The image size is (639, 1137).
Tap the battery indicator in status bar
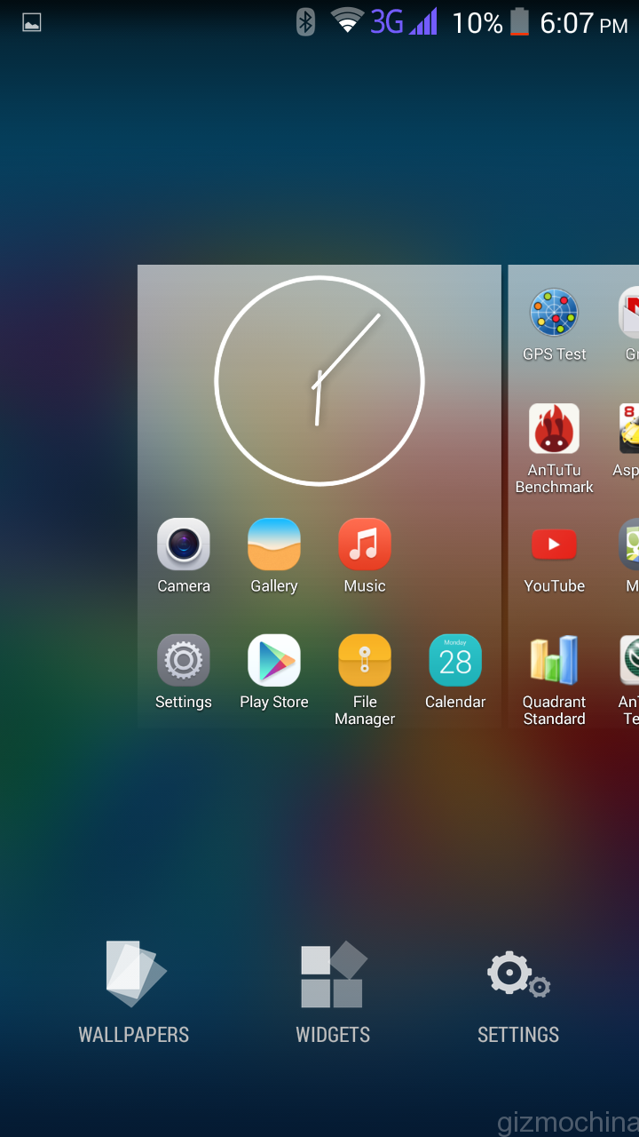click(519, 22)
